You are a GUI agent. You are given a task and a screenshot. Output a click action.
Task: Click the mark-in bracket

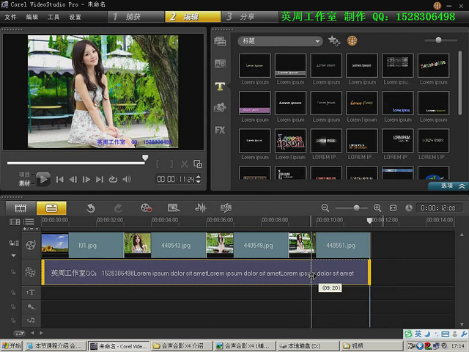pos(158,164)
